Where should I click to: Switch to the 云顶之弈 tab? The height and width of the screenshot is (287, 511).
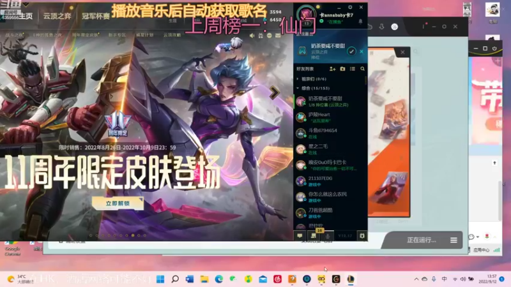click(x=57, y=17)
